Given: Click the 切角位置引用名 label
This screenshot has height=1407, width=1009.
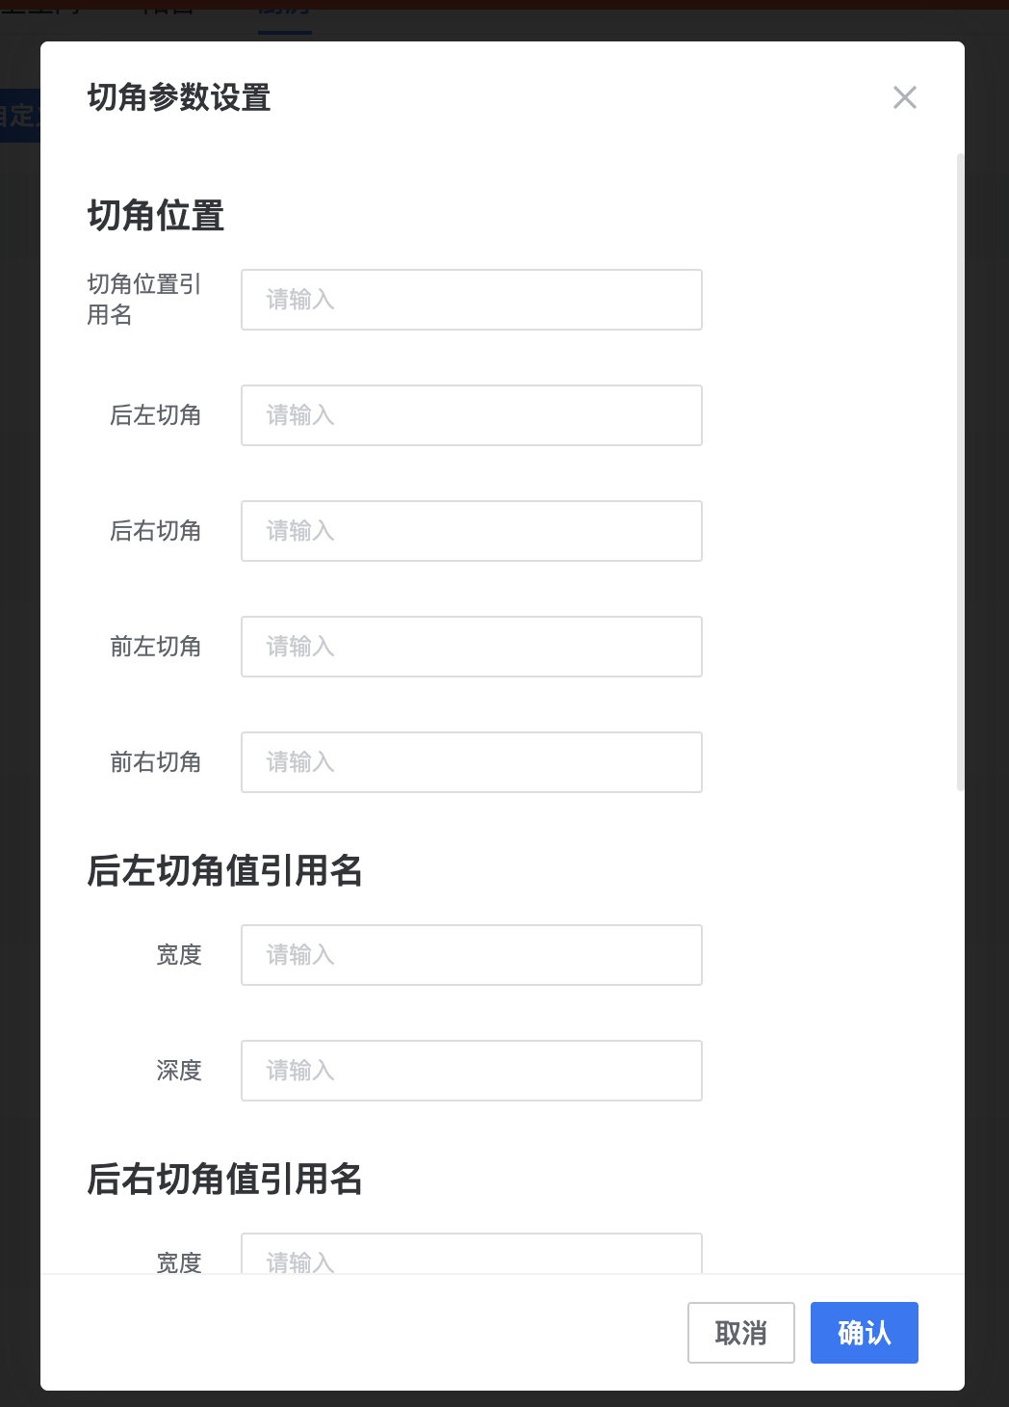Looking at the screenshot, I should [143, 300].
